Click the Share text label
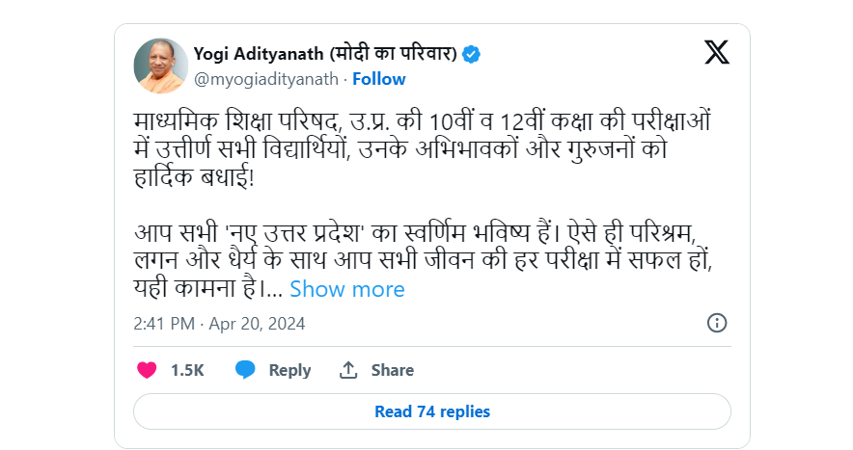This screenshot has width=853, height=450. click(393, 370)
